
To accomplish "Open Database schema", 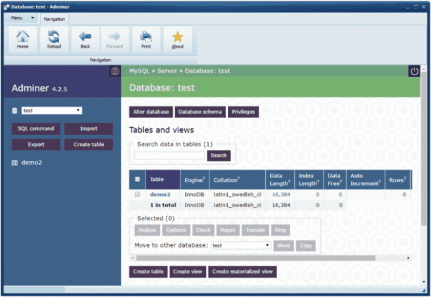I will coord(200,112).
